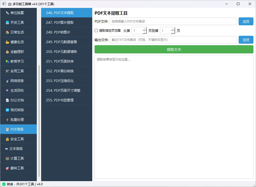This screenshot has height=187, width=256.
Task: Select the 开发工具 laptop icon
Action: (7, 22)
